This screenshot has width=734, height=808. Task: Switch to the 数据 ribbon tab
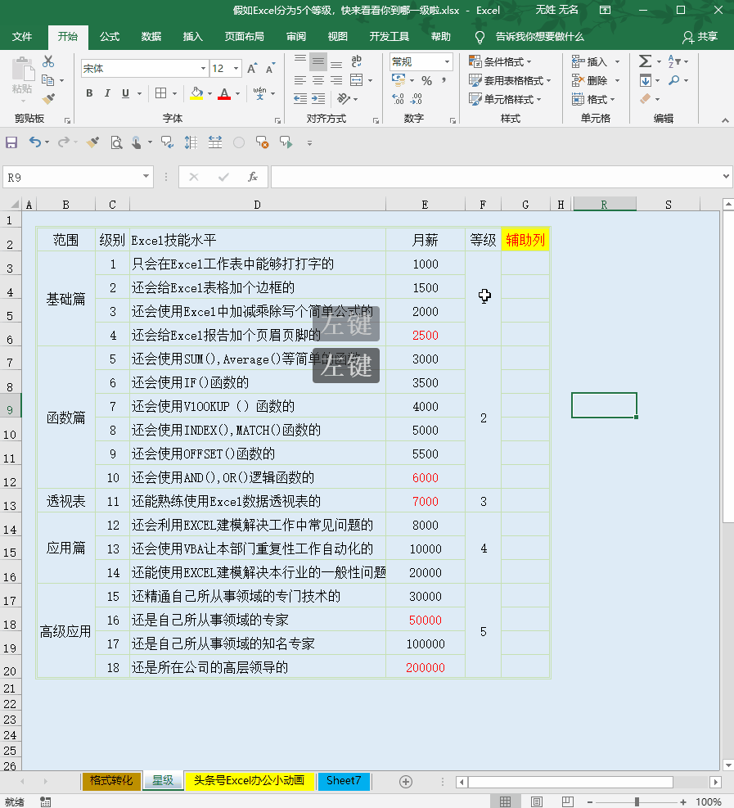point(151,37)
